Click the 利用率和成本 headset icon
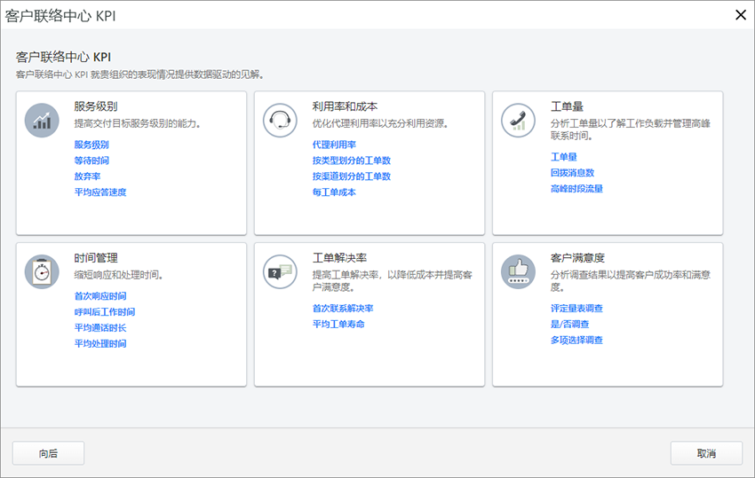Screen dimensions: 755x478 (x=280, y=120)
